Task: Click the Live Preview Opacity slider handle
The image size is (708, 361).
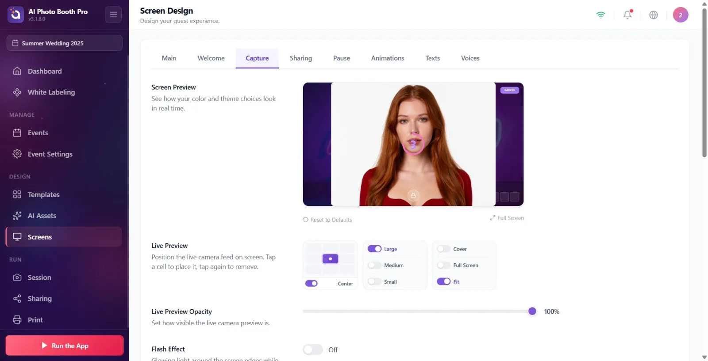Action: tap(532, 312)
